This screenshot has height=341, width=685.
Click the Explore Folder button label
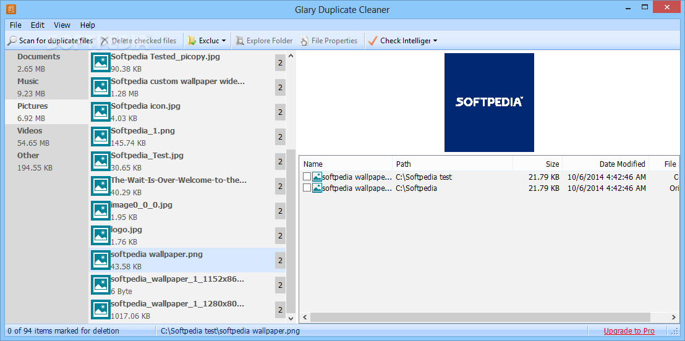pyautogui.click(x=270, y=41)
